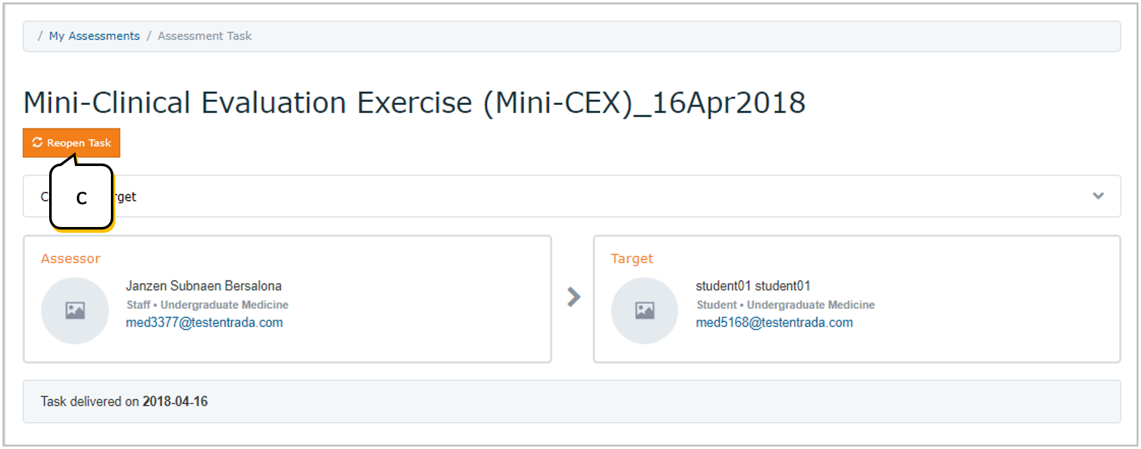Image resolution: width=1141 pixels, height=449 pixels.
Task: Open email link med3377@testentrada.com
Action: (x=204, y=323)
